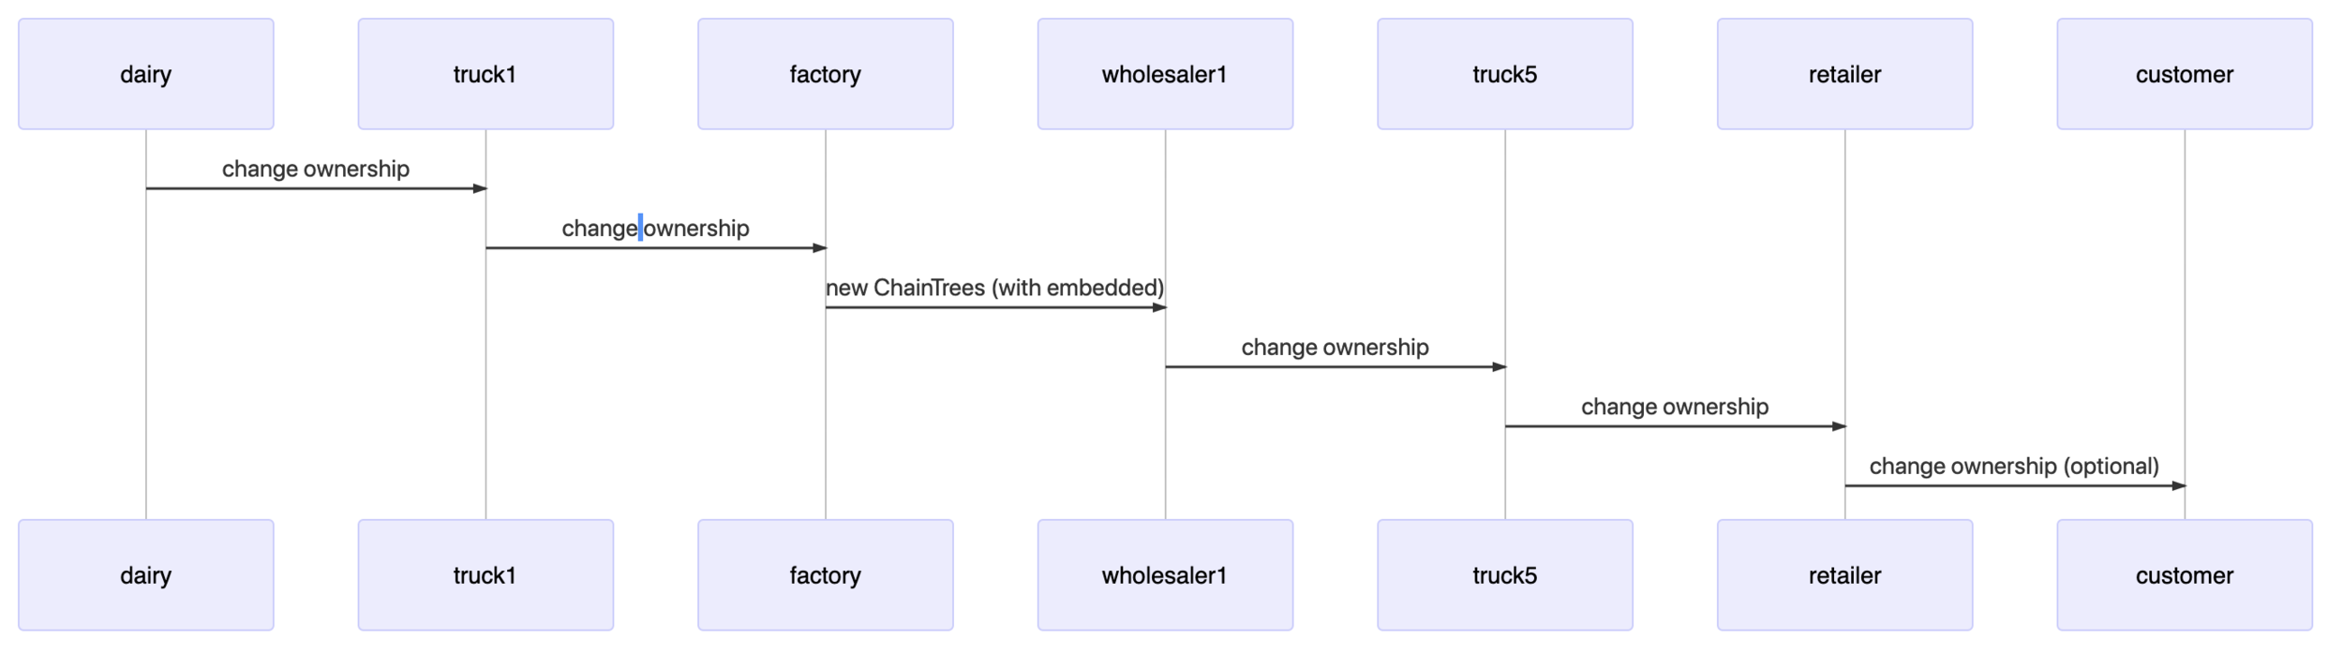The height and width of the screenshot is (654, 2343).
Task: Click the truck5-to-retailer change ownership label
Action: click(1675, 407)
